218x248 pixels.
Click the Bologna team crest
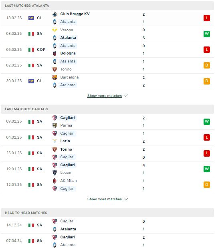(x=54, y=53)
